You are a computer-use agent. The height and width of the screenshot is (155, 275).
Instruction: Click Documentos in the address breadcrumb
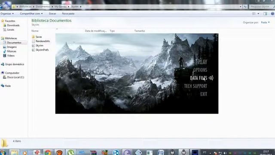coord(43,6)
